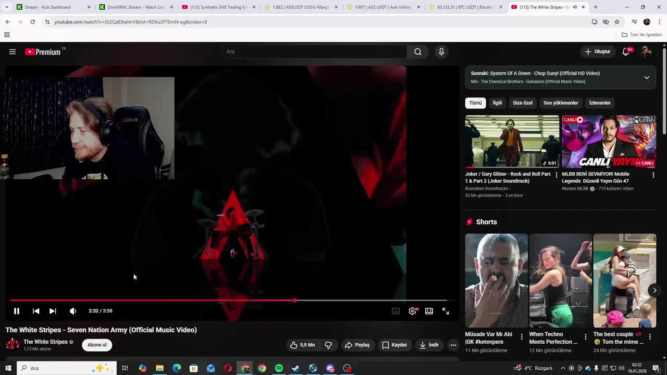Skip to the next video

pyautogui.click(x=53, y=311)
